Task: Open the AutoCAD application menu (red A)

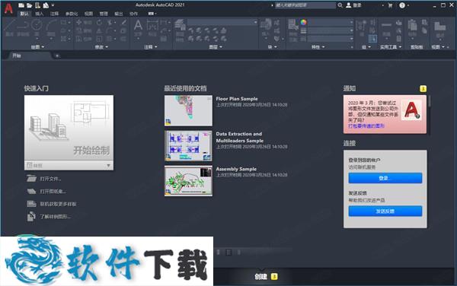Action: pyautogui.click(x=8, y=8)
